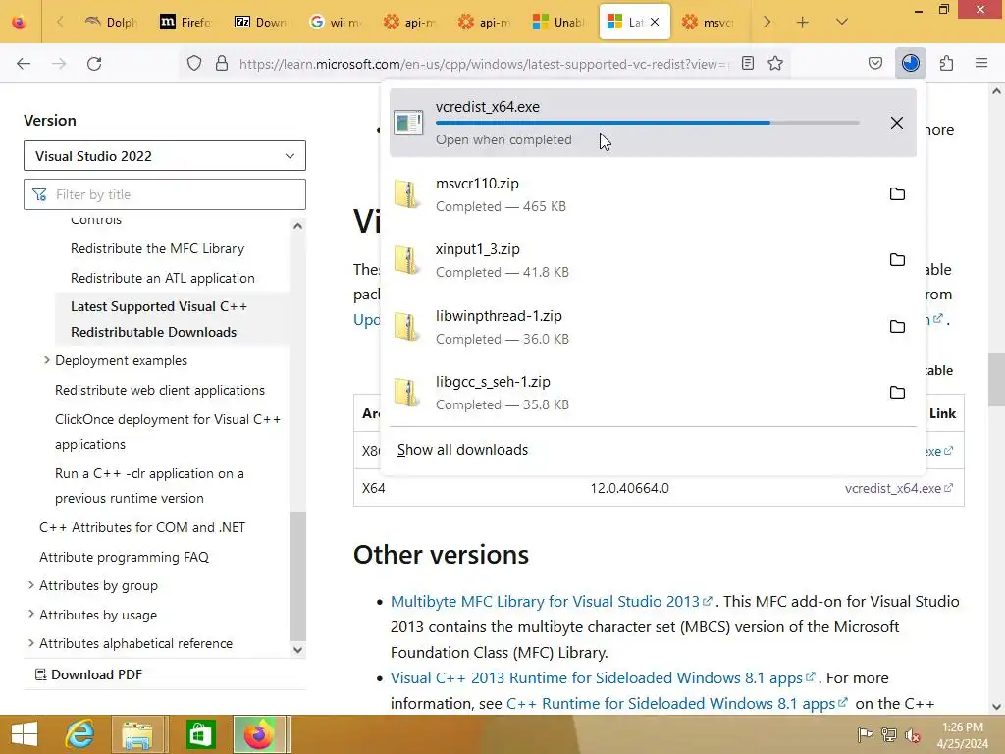Image resolution: width=1005 pixels, height=754 pixels.
Task: Show xinput1_3.zip in folder
Action: click(897, 259)
